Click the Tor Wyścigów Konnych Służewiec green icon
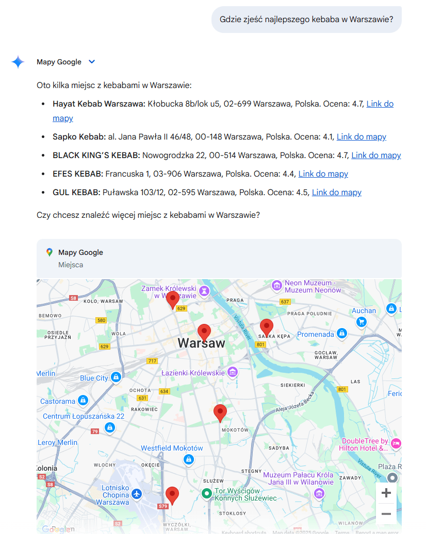Viewport: 426px width, 534px height. (x=207, y=493)
